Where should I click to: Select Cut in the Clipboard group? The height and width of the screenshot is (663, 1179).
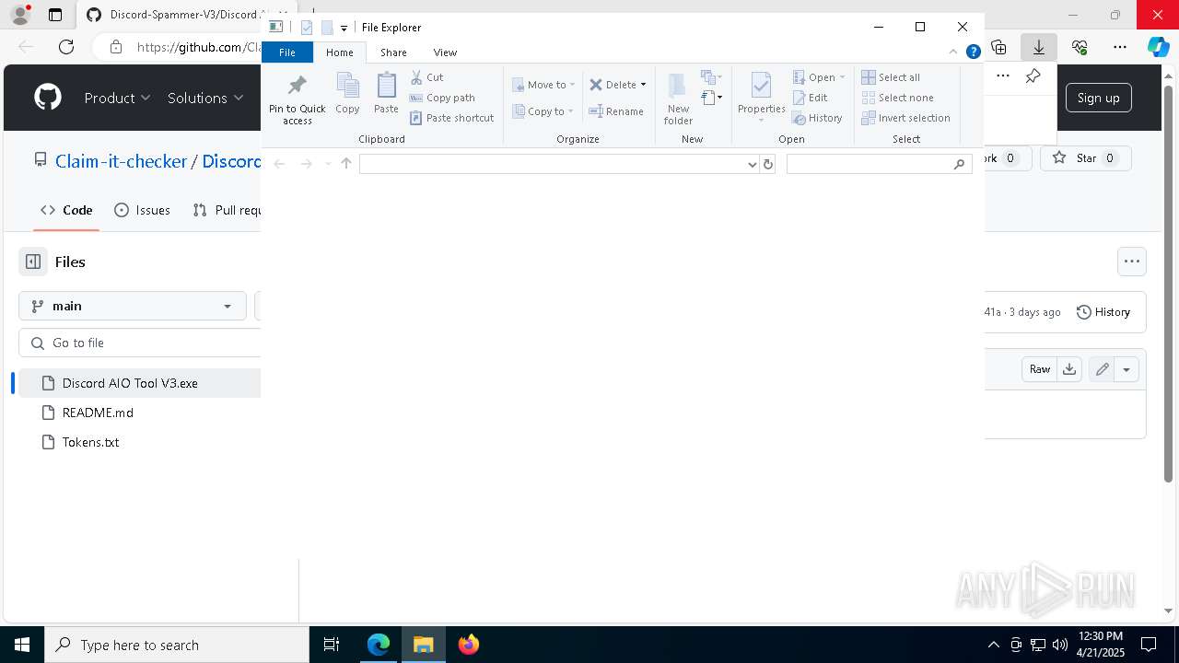click(x=426, y=77)
